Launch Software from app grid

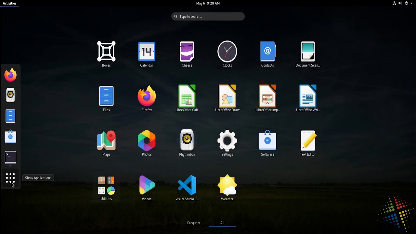[267, 141]
